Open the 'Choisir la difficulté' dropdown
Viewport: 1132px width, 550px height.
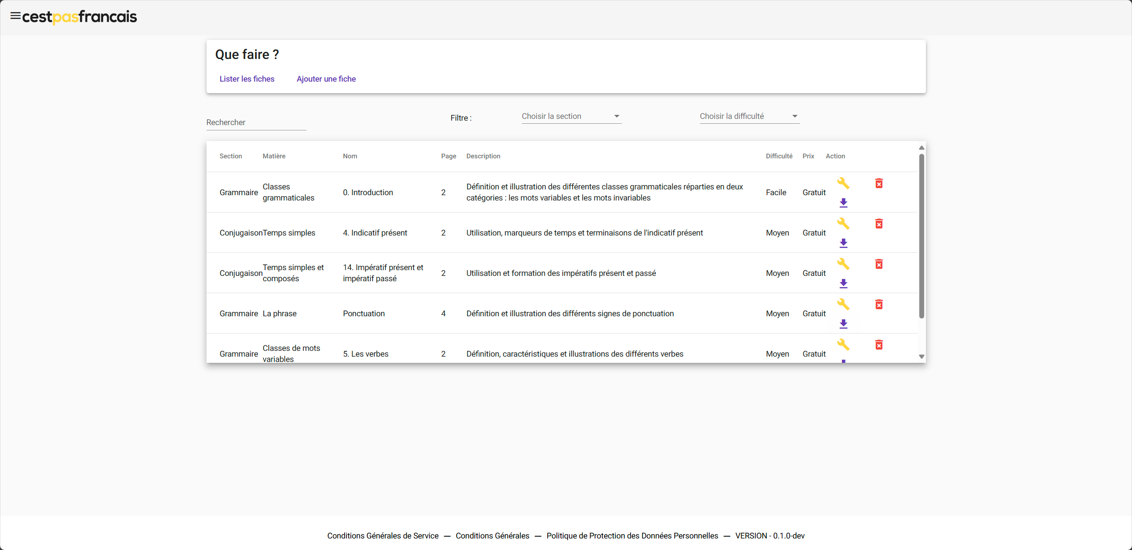point(749,116)
